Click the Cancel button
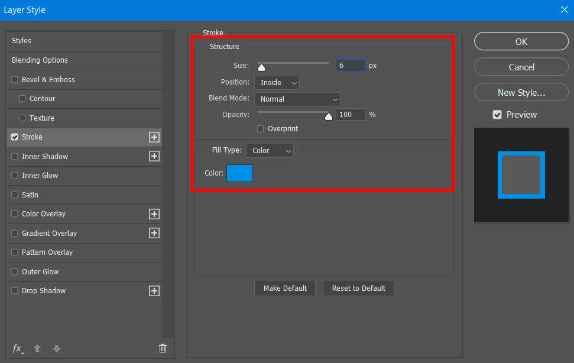 [x=521, y=67]
